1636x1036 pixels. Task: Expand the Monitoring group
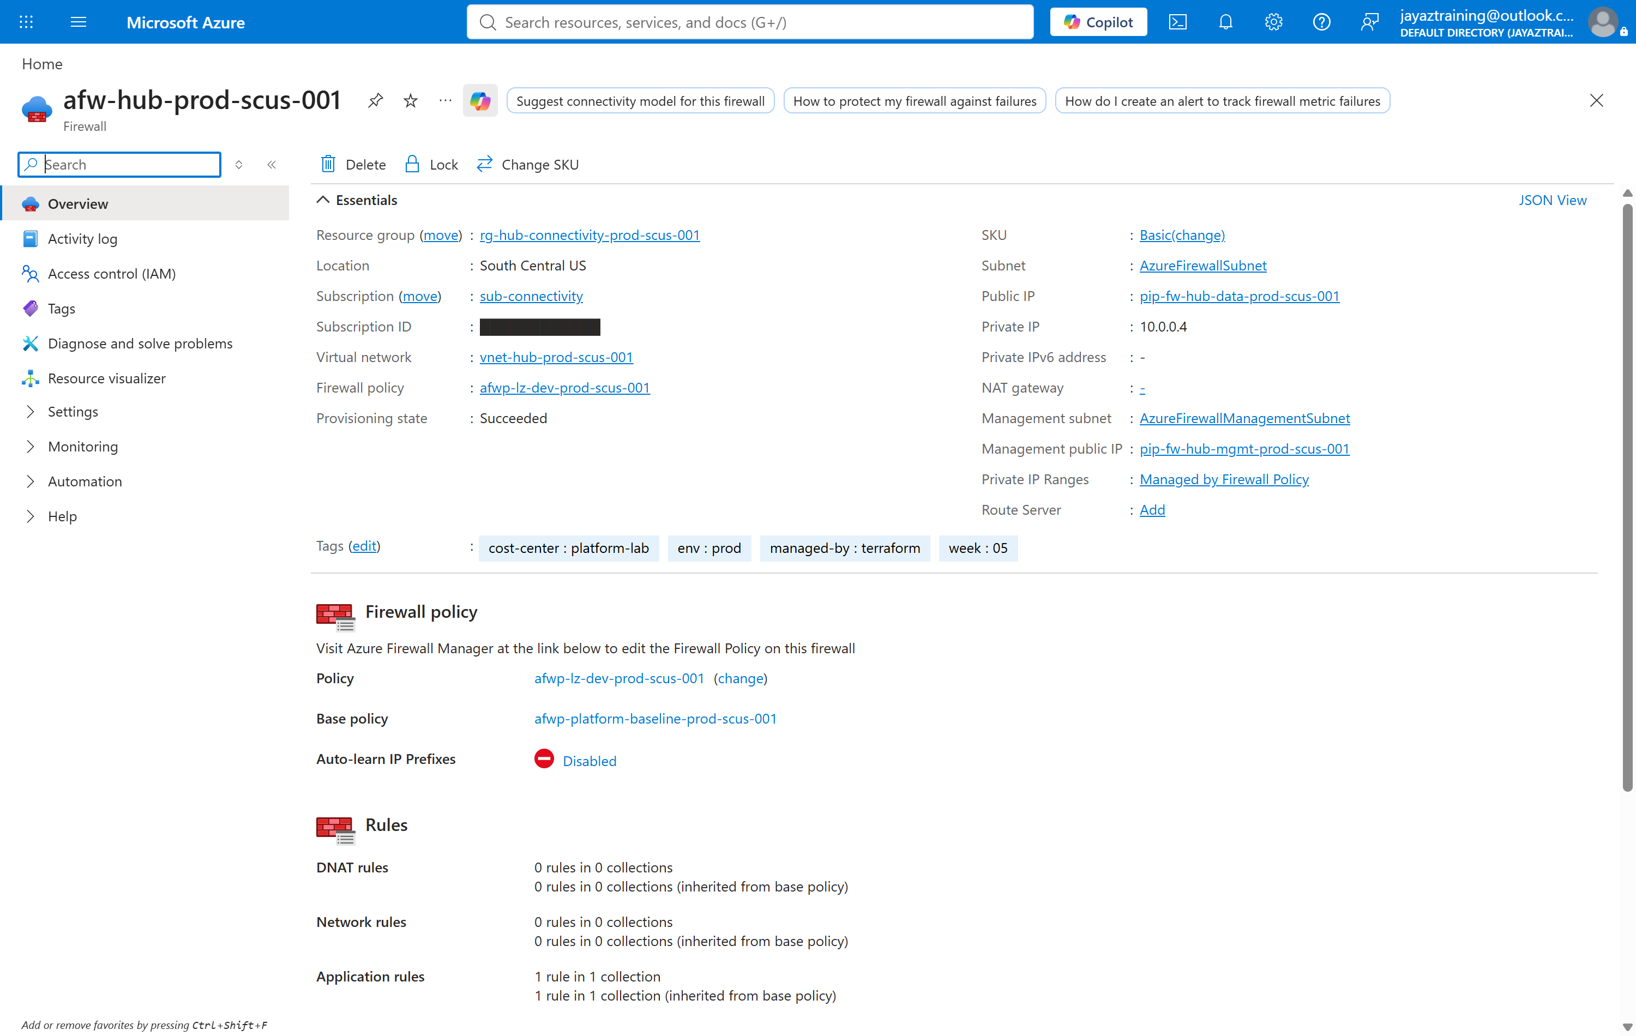(x=30, y=447)
